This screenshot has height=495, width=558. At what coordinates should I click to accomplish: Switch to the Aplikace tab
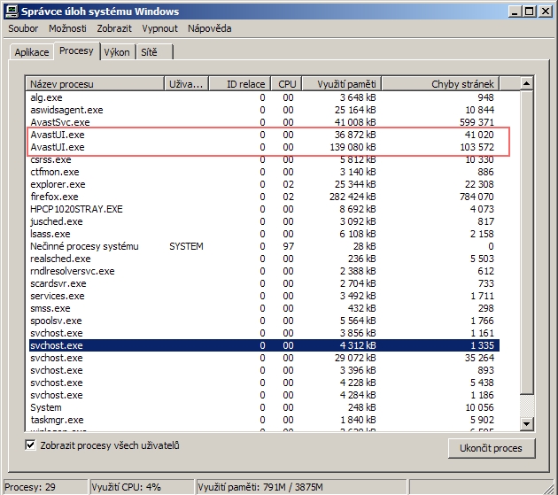(32, 52)
